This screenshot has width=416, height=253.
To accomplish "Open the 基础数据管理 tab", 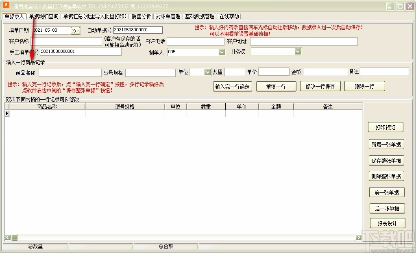I will click(x=200, y=16).
